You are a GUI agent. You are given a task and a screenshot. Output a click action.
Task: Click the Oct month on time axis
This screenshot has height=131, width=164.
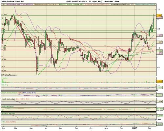point(91,128)
